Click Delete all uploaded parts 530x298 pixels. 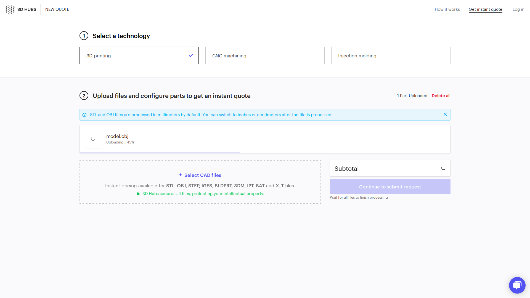(441, 96)
